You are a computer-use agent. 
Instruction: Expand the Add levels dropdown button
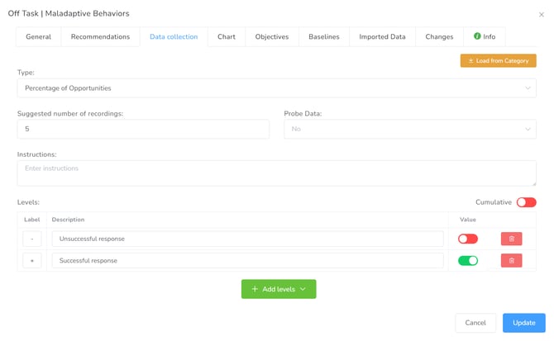coord(279,289)
